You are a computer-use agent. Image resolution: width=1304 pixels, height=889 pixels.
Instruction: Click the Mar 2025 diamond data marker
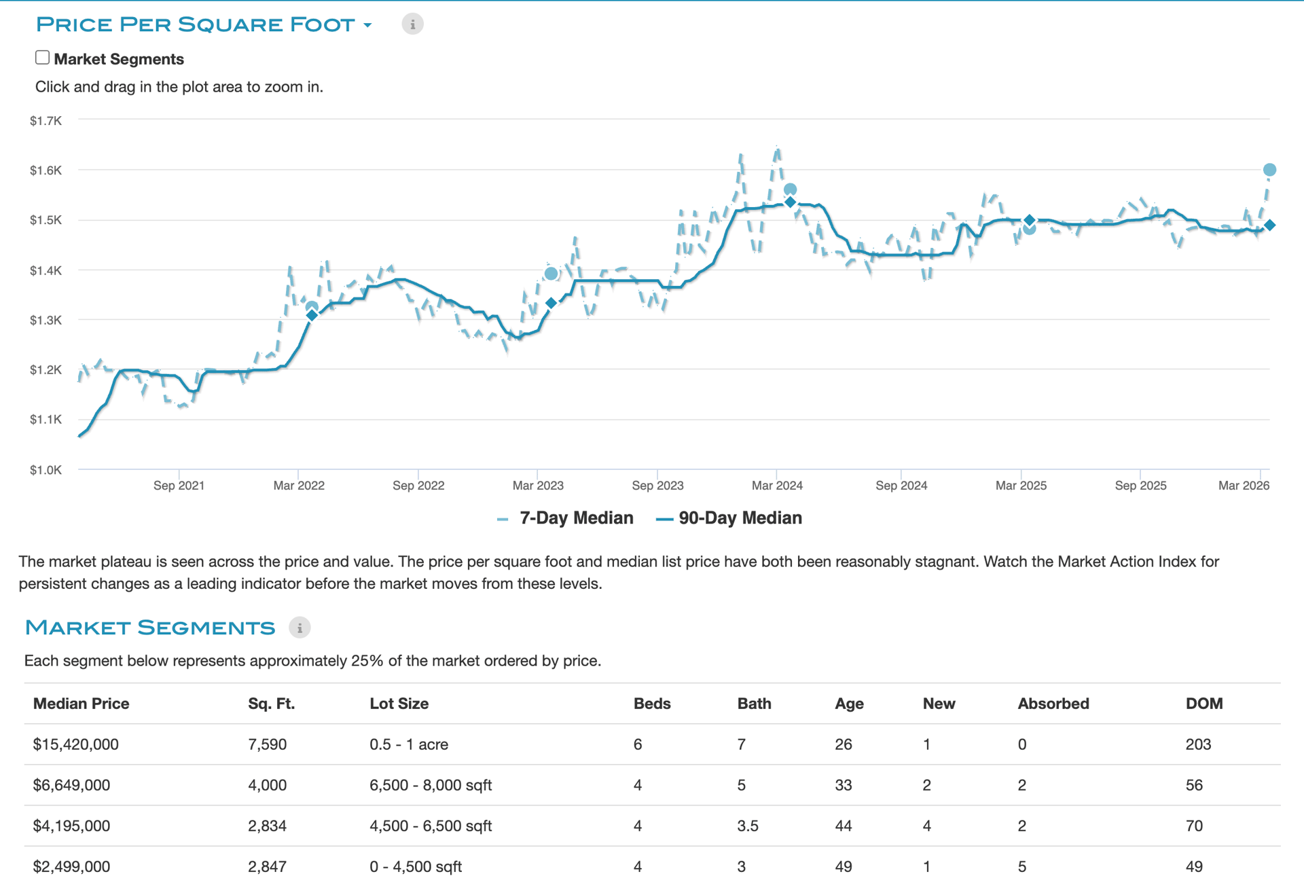(x=1029, y=220)
